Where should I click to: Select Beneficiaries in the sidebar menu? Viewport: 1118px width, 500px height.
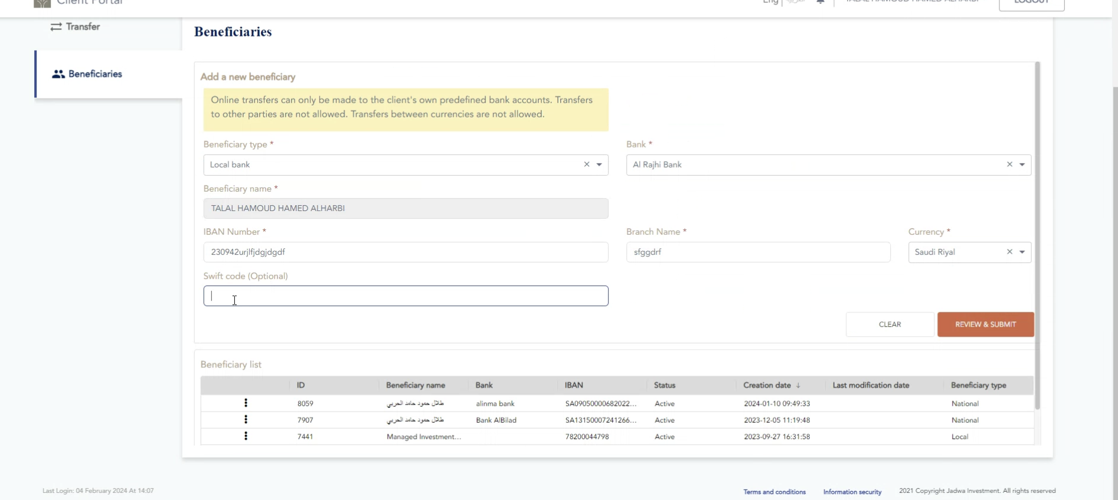tap(95, 74)
